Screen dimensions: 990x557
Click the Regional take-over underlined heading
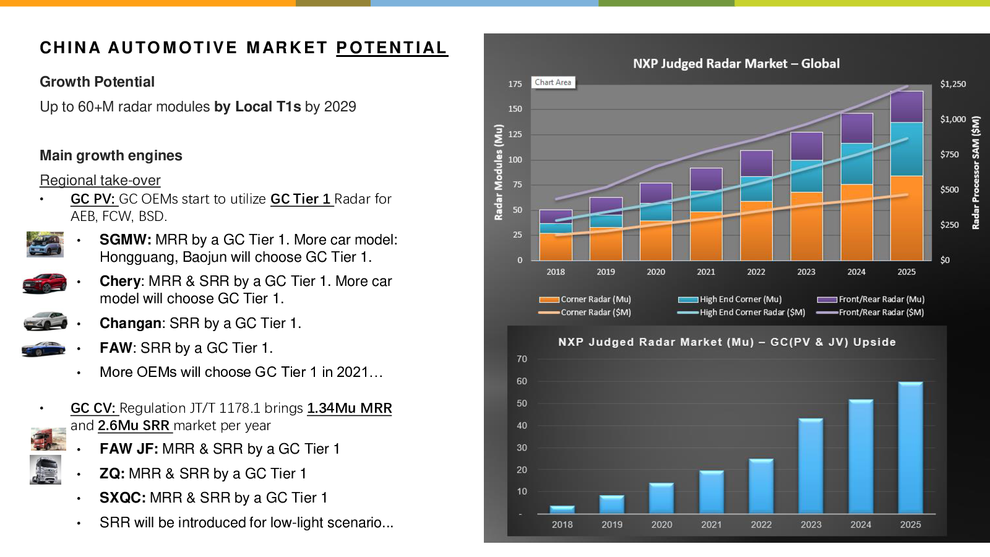tap(100, 180)
